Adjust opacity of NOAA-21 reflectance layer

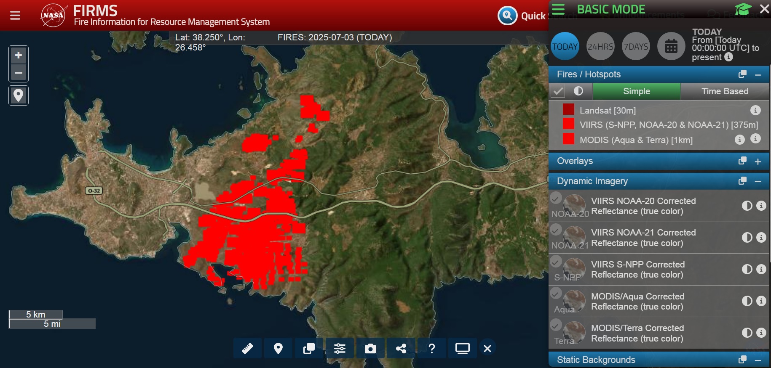tap(747, 238)
